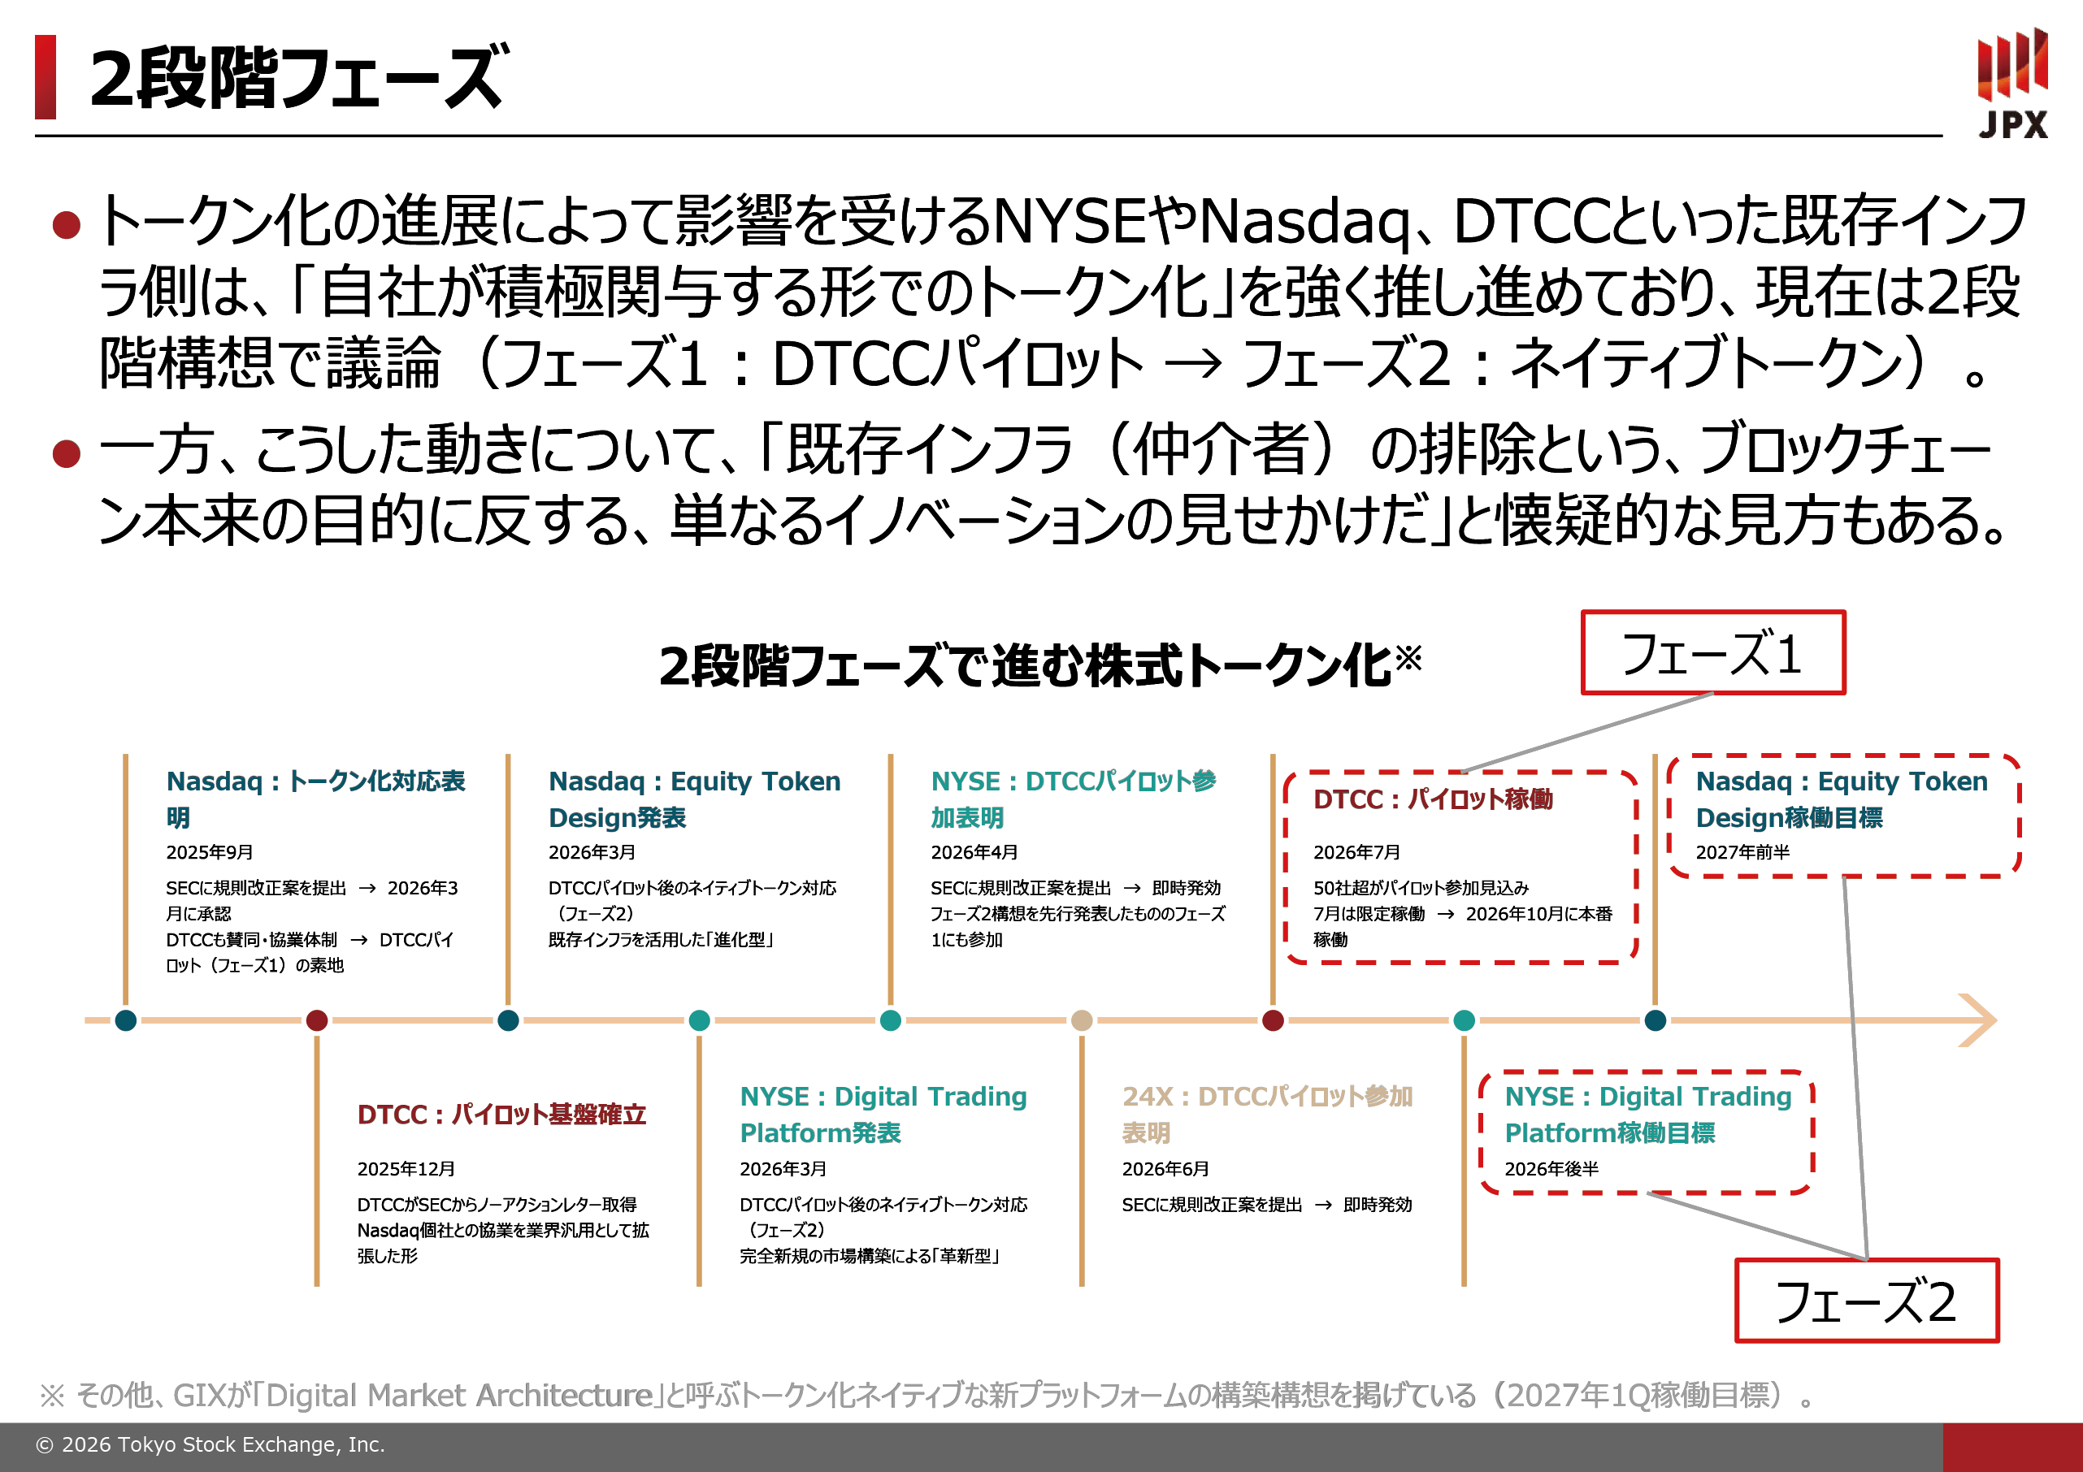
Task: Select heading 2段階フェーズで進む株式トークン化
Action: 1040,665
